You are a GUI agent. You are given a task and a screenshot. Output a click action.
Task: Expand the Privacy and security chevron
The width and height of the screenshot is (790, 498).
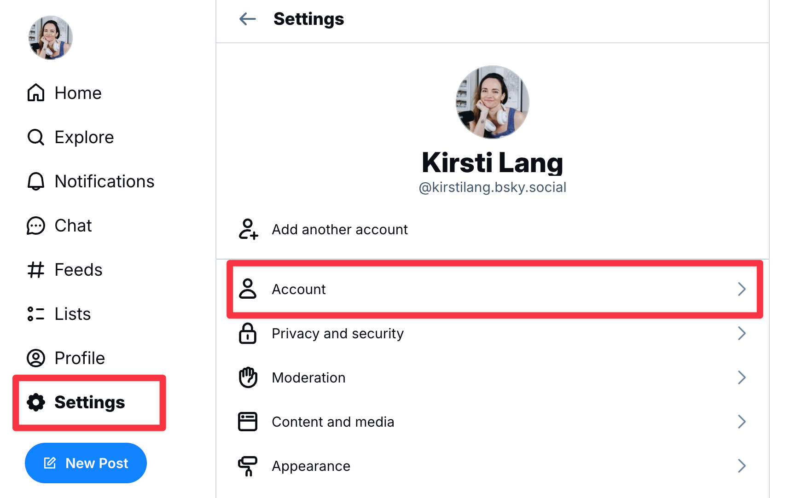(741, 333)
